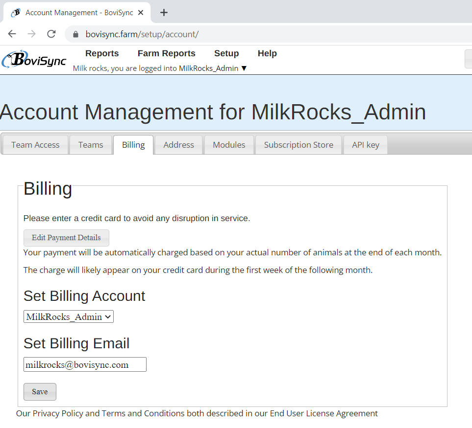Switch to the Address tab

[x=178, y=145]
